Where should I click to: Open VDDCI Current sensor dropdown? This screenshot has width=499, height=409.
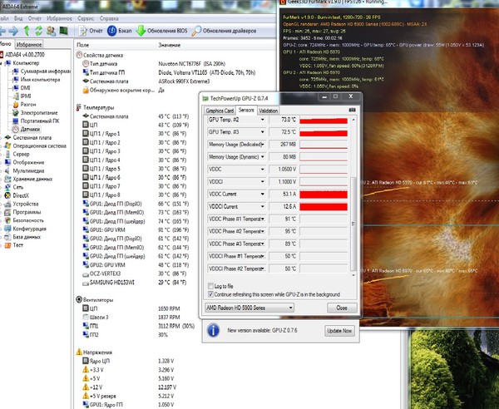[263, 206]
